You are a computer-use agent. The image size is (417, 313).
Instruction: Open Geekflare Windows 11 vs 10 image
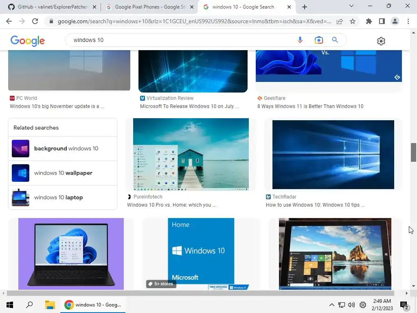coord(329,66)
